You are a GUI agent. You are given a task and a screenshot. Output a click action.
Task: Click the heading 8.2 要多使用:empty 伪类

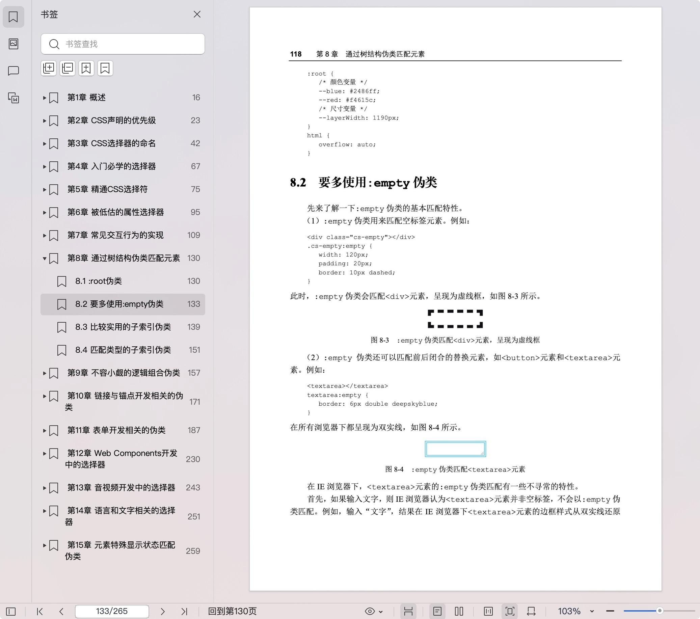tap(364, 182)
